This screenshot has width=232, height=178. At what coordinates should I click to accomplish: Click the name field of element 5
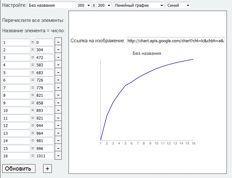click(16, 73)
